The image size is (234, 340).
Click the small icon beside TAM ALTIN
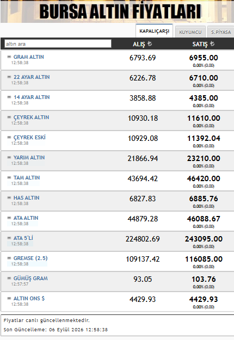(9, 177)
